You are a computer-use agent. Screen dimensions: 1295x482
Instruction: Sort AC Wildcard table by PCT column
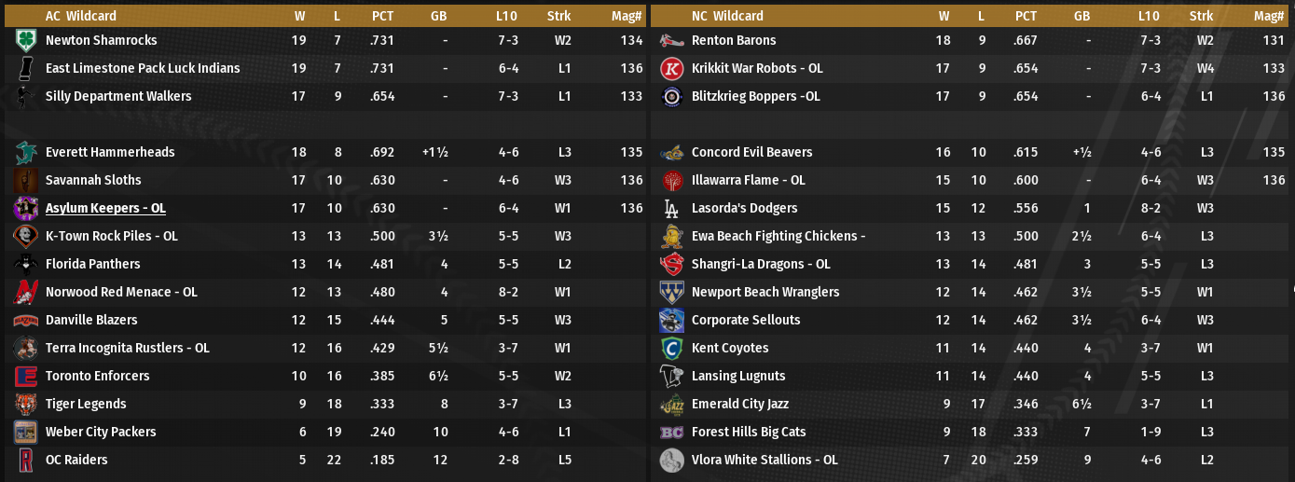click(x=382, y=16)
